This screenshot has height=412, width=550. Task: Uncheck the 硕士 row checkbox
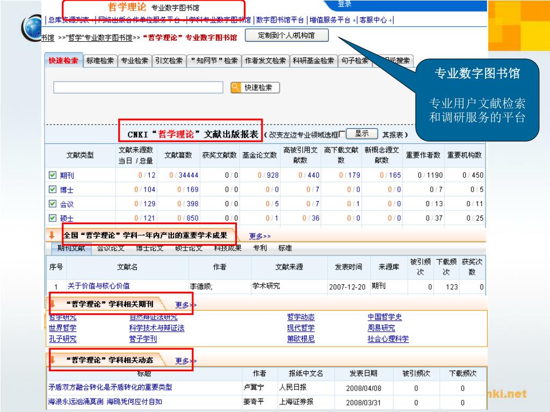[53, 218]
